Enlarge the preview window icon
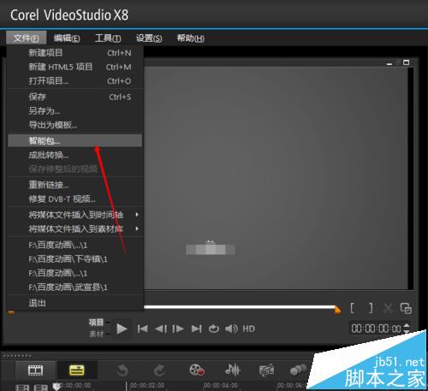Screen dimensions: 428x391 [x=406, y=308]
